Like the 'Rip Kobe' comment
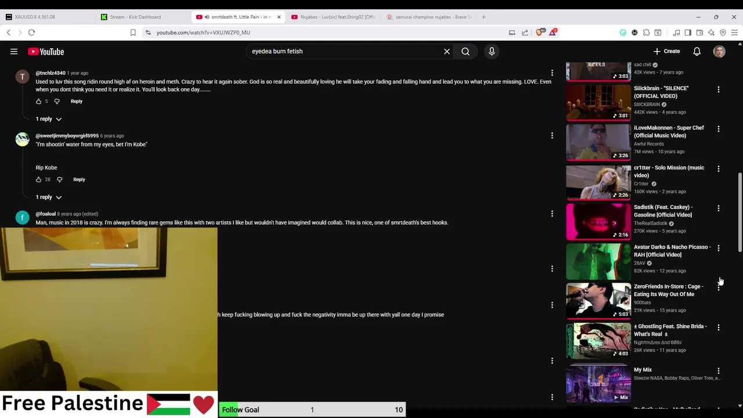Viewport: 743px width, 418px height. (x=38, y=179)
